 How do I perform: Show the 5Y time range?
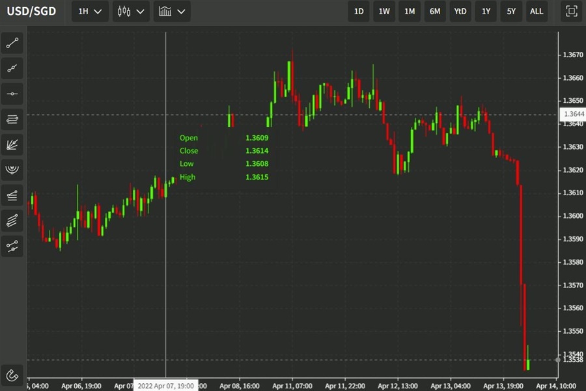pos(511,11)
